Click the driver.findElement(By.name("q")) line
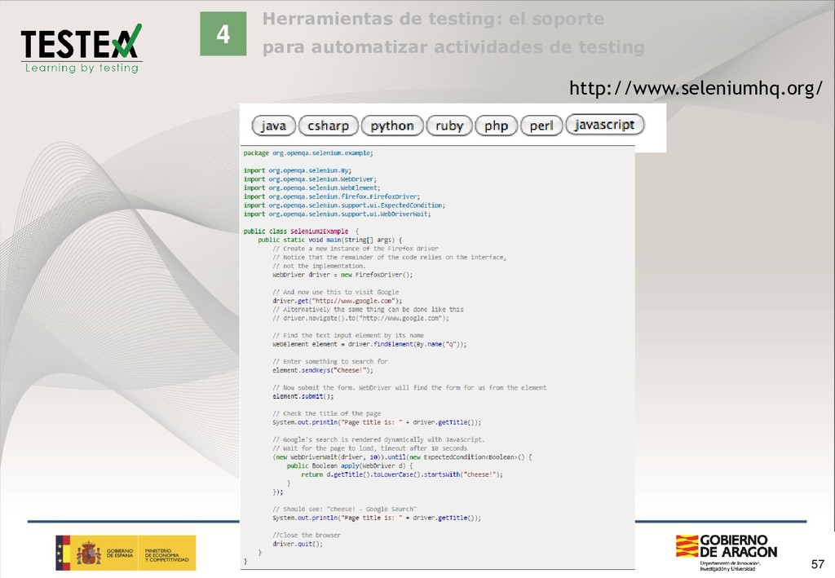Viewport: 835px width, 578px height. coord(369,344)
